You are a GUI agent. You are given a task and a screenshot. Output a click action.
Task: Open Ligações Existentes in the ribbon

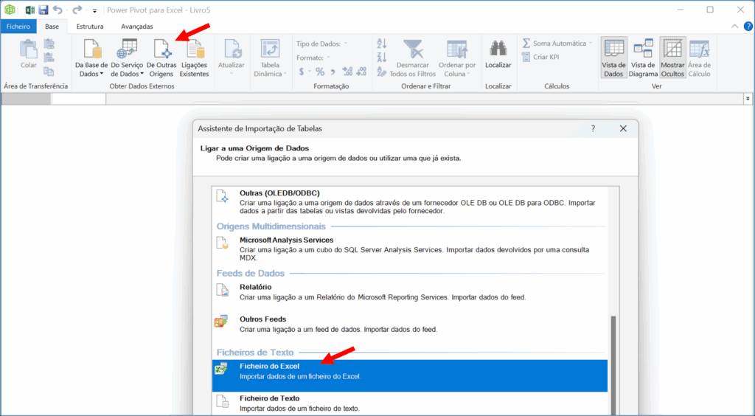pos(194,50)
